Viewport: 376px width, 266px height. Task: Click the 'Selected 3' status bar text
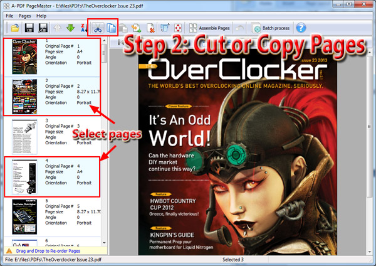[x=233, y=260]
